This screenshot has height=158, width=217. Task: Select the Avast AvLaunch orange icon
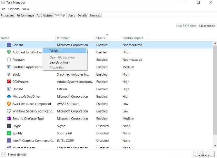pos(9,104)
